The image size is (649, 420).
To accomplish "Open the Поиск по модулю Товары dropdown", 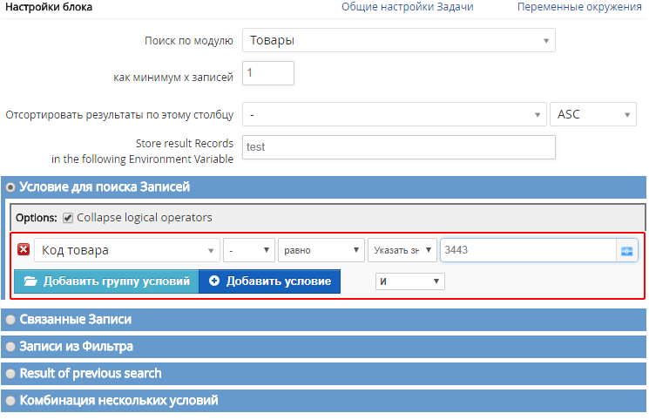I will tap(399, 40).
